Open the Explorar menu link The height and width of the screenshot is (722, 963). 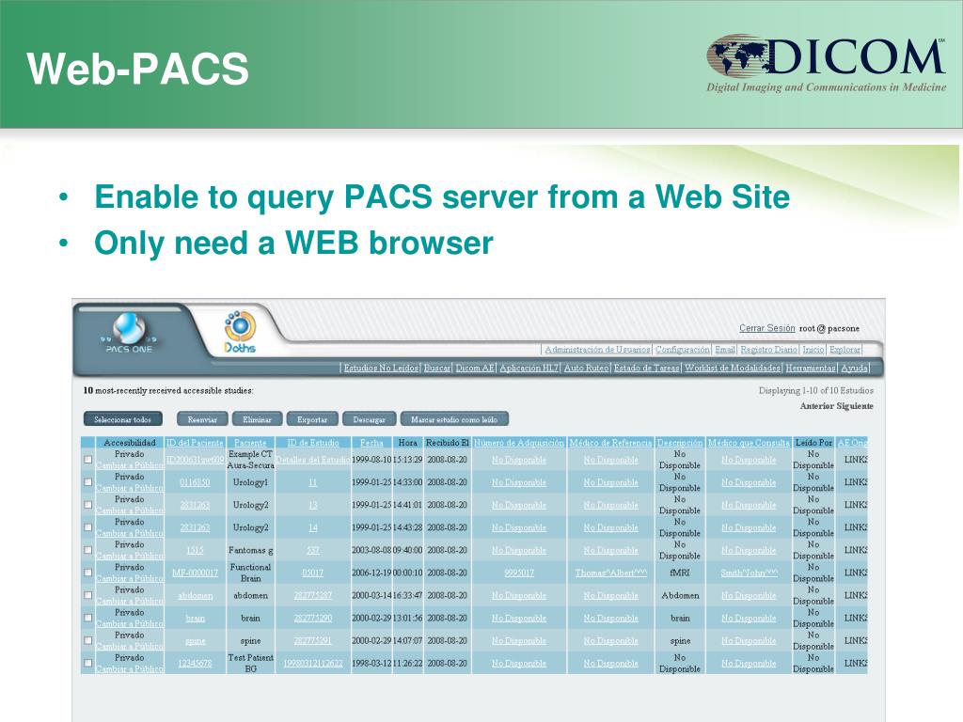pos(845,350)
